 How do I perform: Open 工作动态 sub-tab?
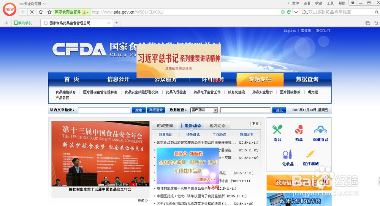pyautogui.click(x=219, y=135)
